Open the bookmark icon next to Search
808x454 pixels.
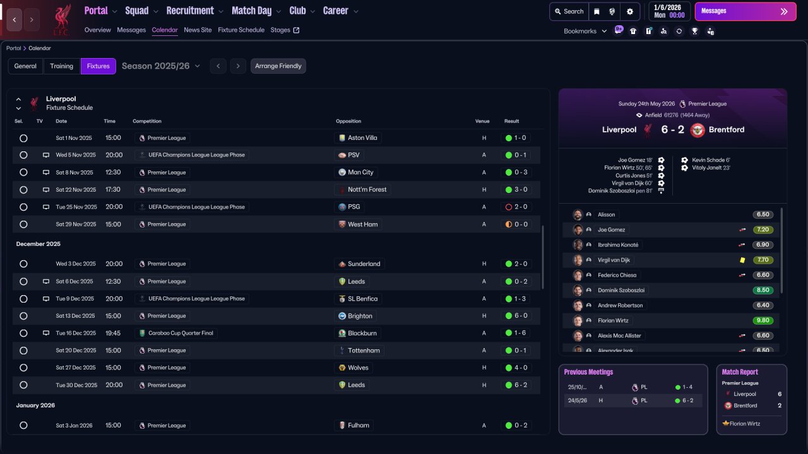[x=597, y=11]
